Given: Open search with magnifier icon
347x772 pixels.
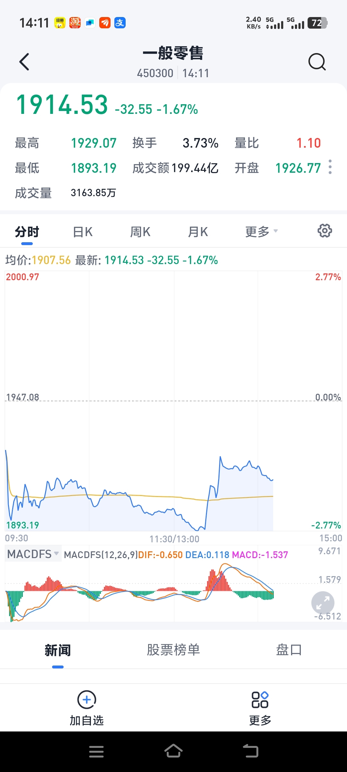Looking at the screenshot, I should (x=317, y=62).
